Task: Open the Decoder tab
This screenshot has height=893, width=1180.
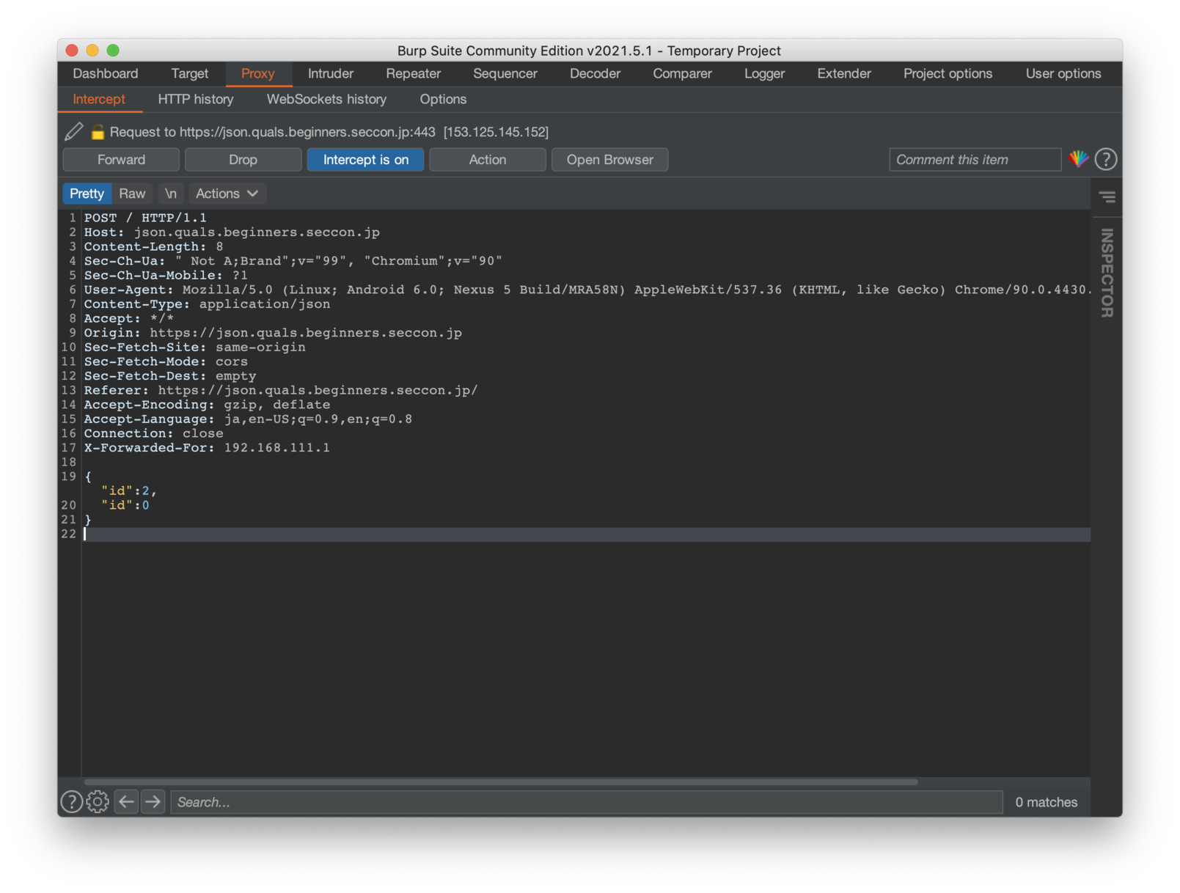Action: click(x=595, y=73)
